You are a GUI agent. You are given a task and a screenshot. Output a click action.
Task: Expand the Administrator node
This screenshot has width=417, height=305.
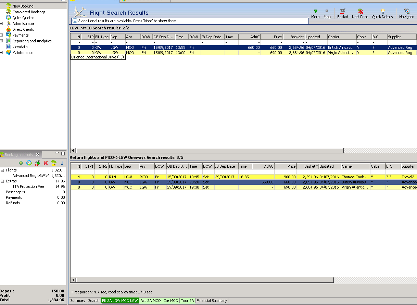click(2, 24)
